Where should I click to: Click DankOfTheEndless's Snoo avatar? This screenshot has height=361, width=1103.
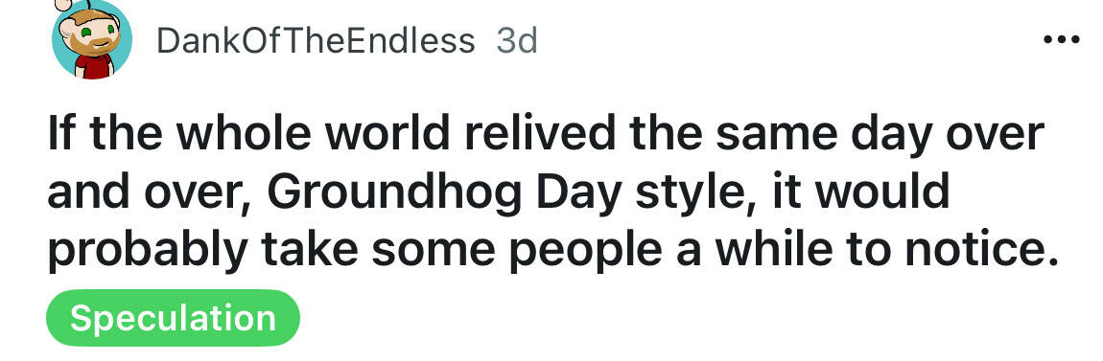(91, 39)
